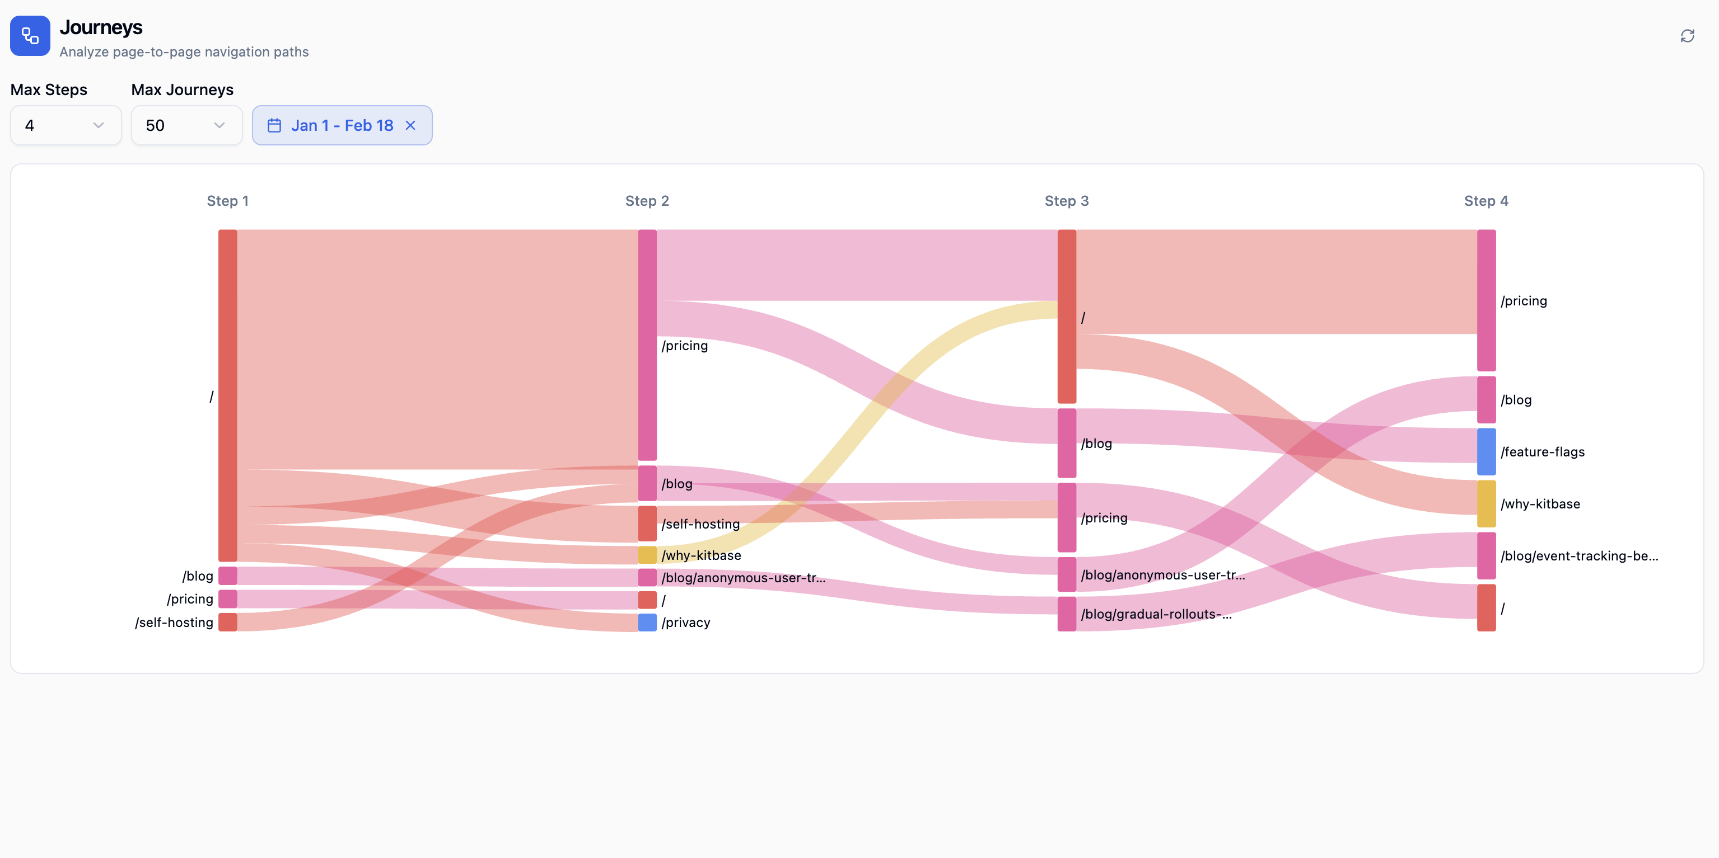Screen dimensions: 1719x858
Task: Refresh the journeys data
Action: coord(1688,36)
